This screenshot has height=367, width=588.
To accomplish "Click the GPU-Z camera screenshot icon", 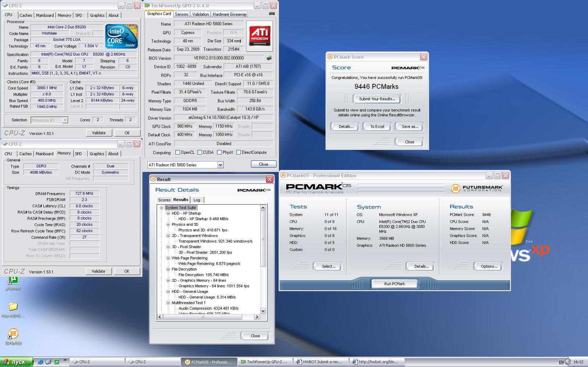I will point(272,14).
